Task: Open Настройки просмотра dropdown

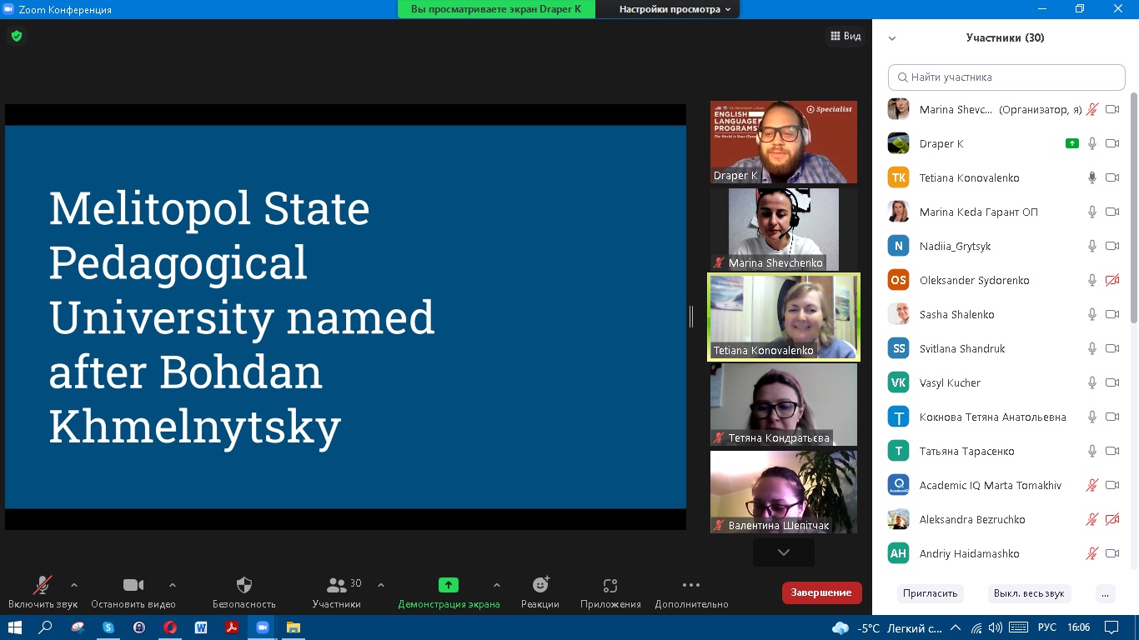Action: (675, 9)
